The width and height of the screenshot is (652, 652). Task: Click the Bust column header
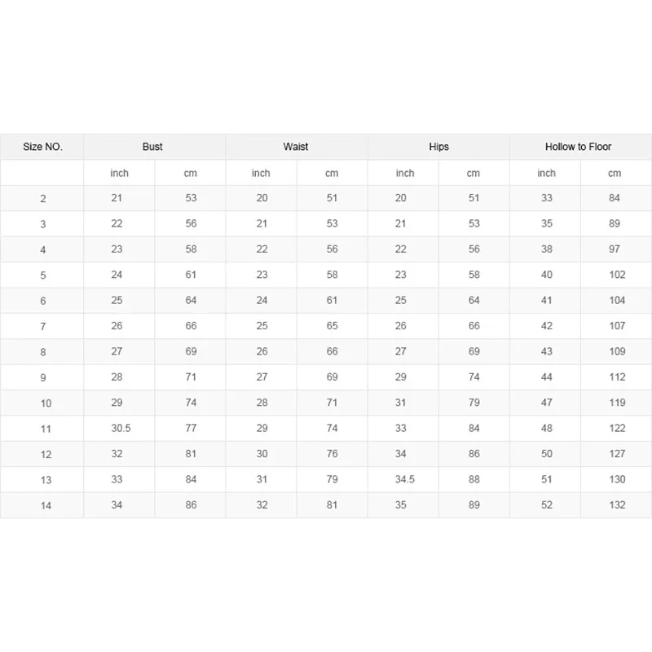(152, 147)
